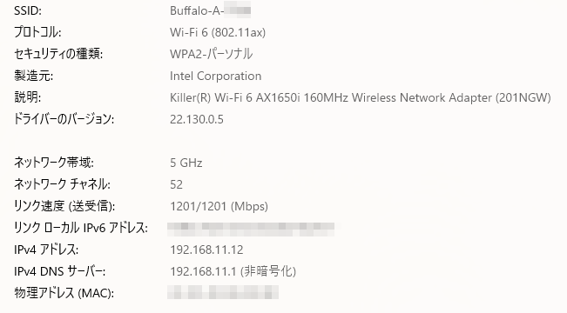Click the link speed 1201/1201 (Mbps)
The height and width of the screenshot is (313, 567).
pyautogui.click(x=219, y=206)
